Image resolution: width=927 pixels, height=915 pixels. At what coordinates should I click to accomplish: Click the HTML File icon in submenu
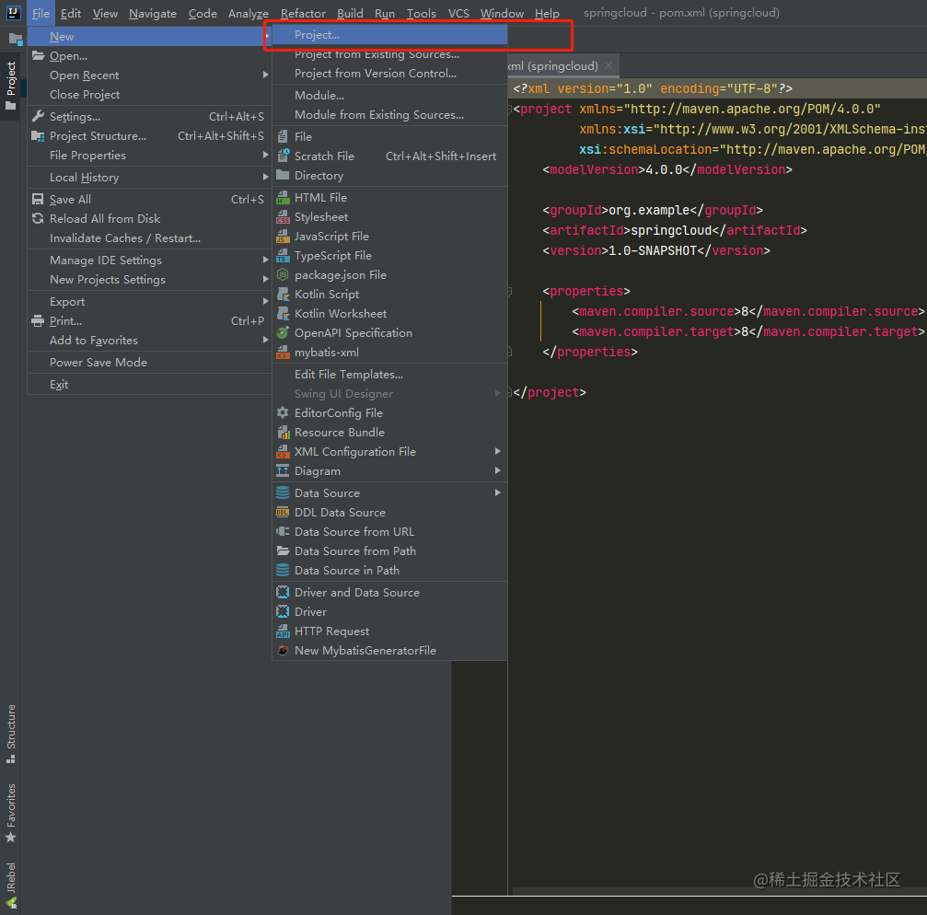click(x=284, y=197)
